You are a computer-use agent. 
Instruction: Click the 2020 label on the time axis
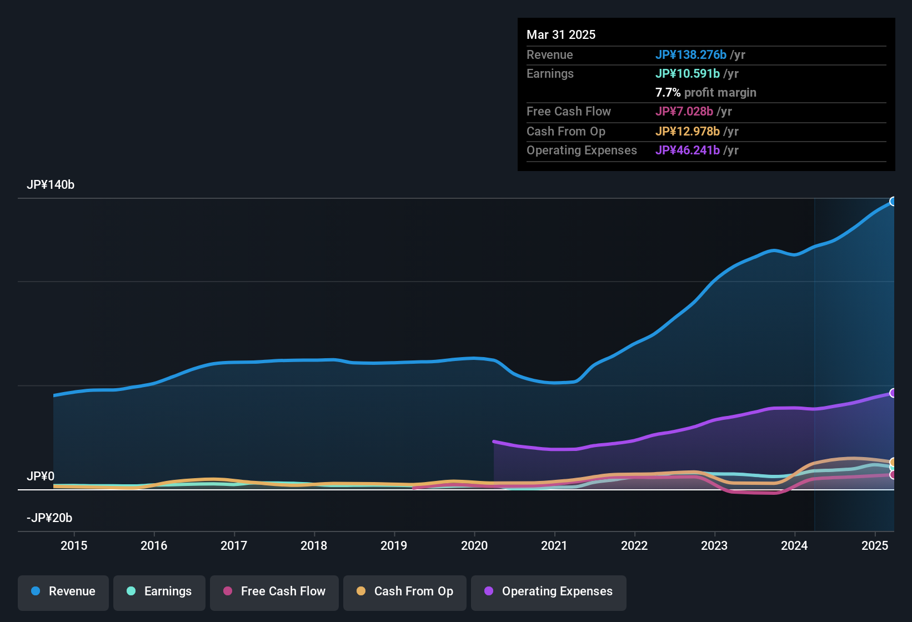(474, 546)
